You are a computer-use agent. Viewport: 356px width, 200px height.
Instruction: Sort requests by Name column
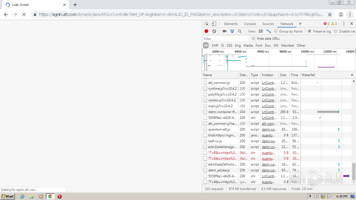220,75
